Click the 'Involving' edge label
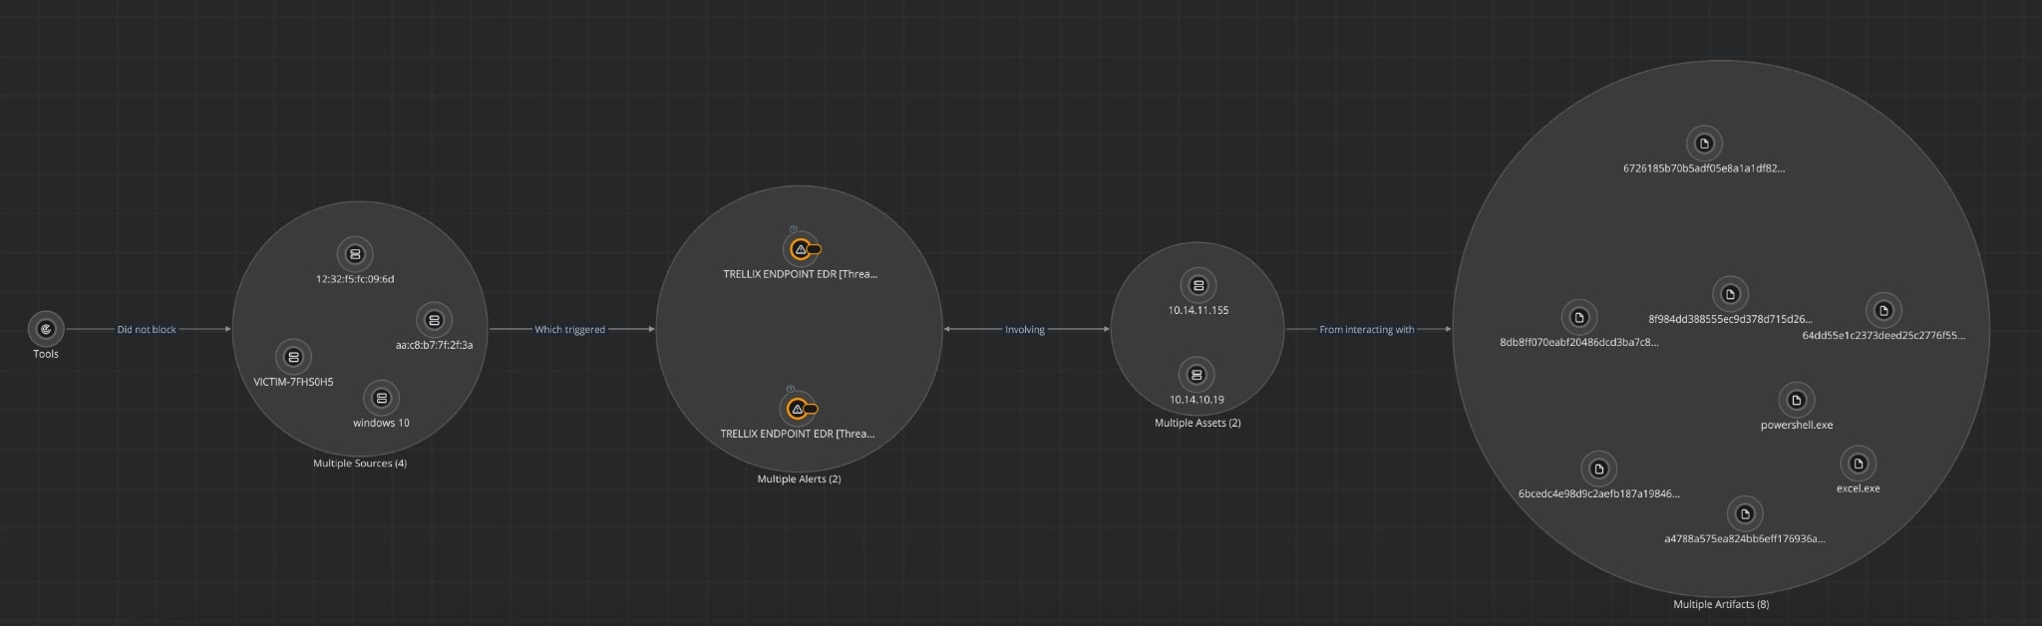Image resolution: width=2042 pixels, height=626 pixels. pyautogui.click(x=1025, y=330)
